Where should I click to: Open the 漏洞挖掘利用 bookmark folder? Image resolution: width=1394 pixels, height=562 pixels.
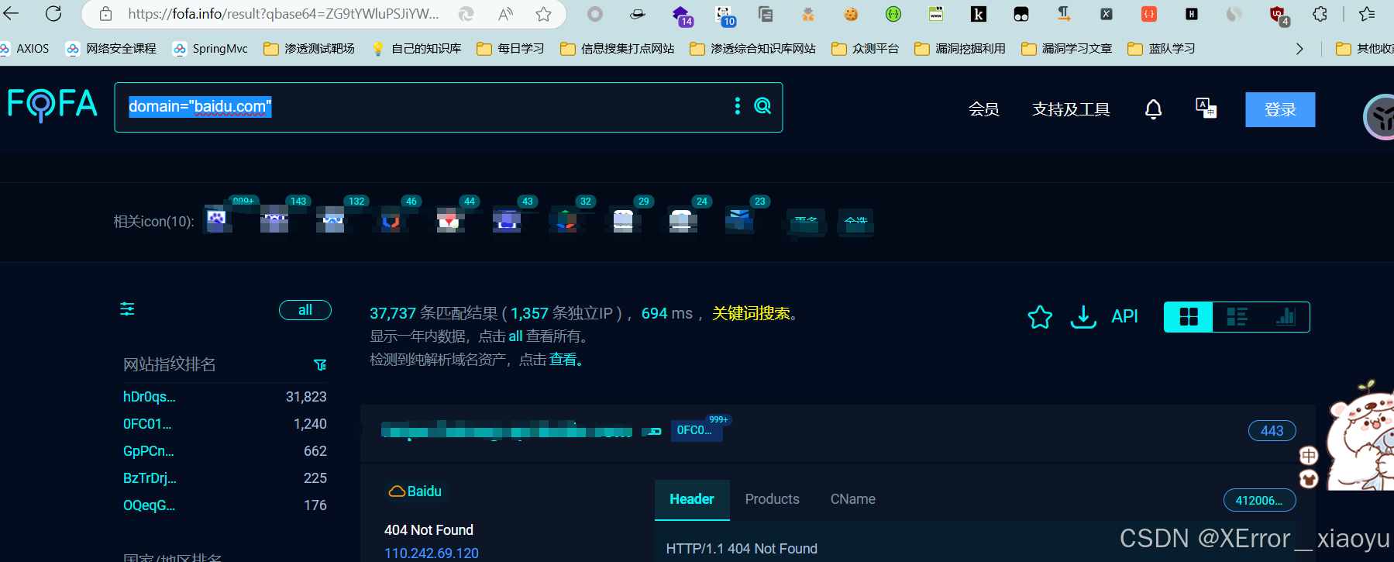point(960,48)
